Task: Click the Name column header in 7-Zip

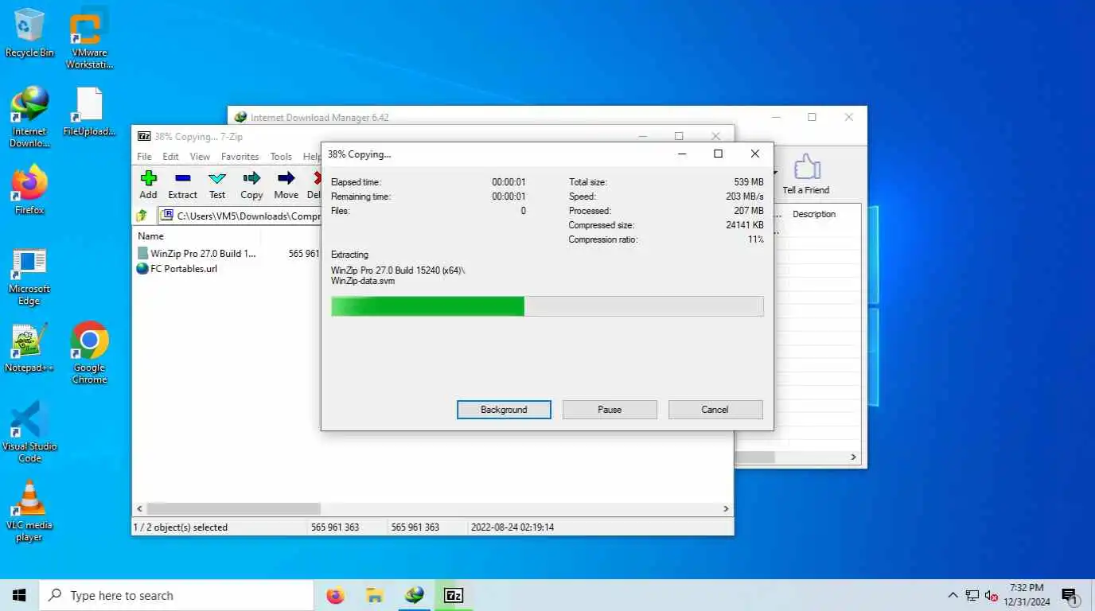Action: click(150, 235)
